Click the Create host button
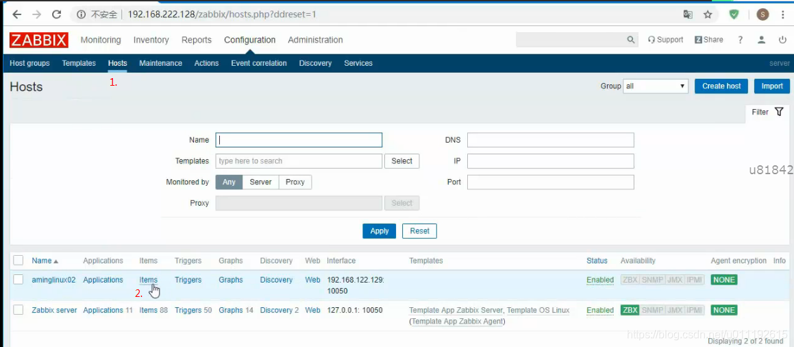 [721, 86]
